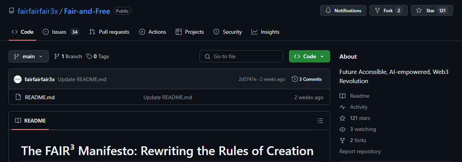Go to the Actions tab
Viewport: 462px width, 162px height.
point(153,32)
